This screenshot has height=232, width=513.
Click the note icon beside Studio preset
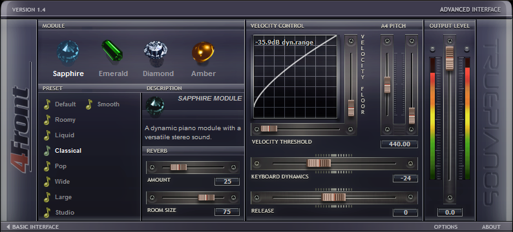[47, 213]
